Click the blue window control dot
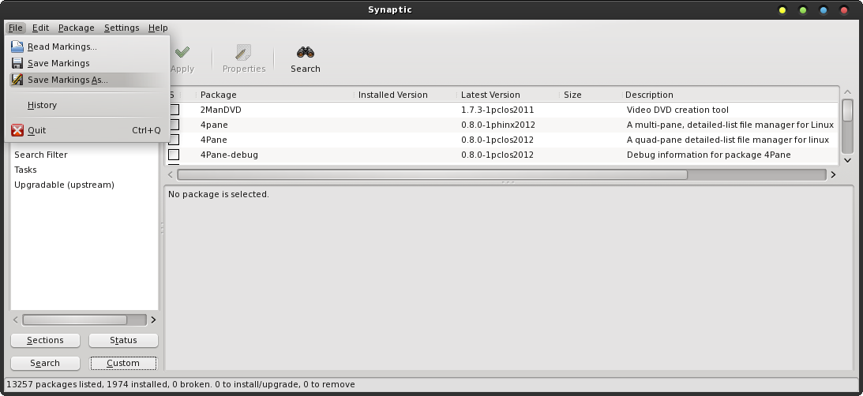Viewport: 863px width, 396px height. [824, 10]
